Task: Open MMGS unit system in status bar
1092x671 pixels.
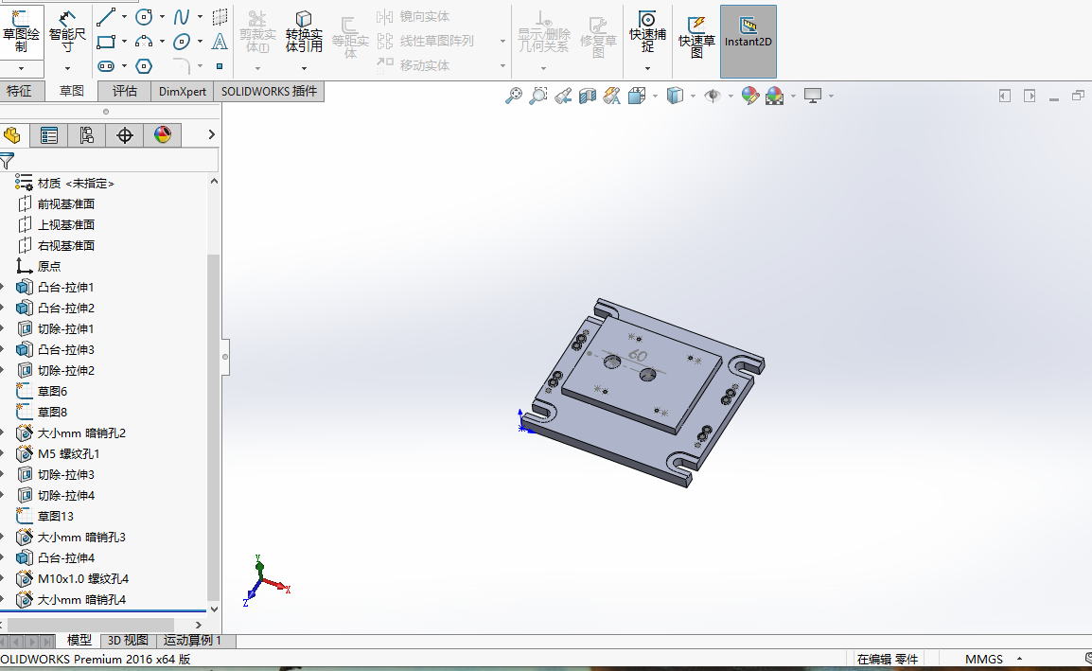Action: coord(984,659)
